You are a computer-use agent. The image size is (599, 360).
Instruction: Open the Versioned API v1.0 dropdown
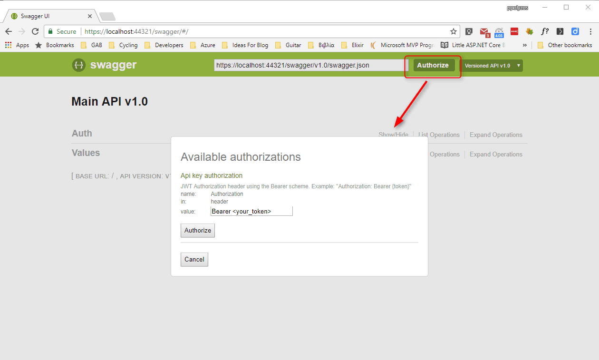[493, 65]
